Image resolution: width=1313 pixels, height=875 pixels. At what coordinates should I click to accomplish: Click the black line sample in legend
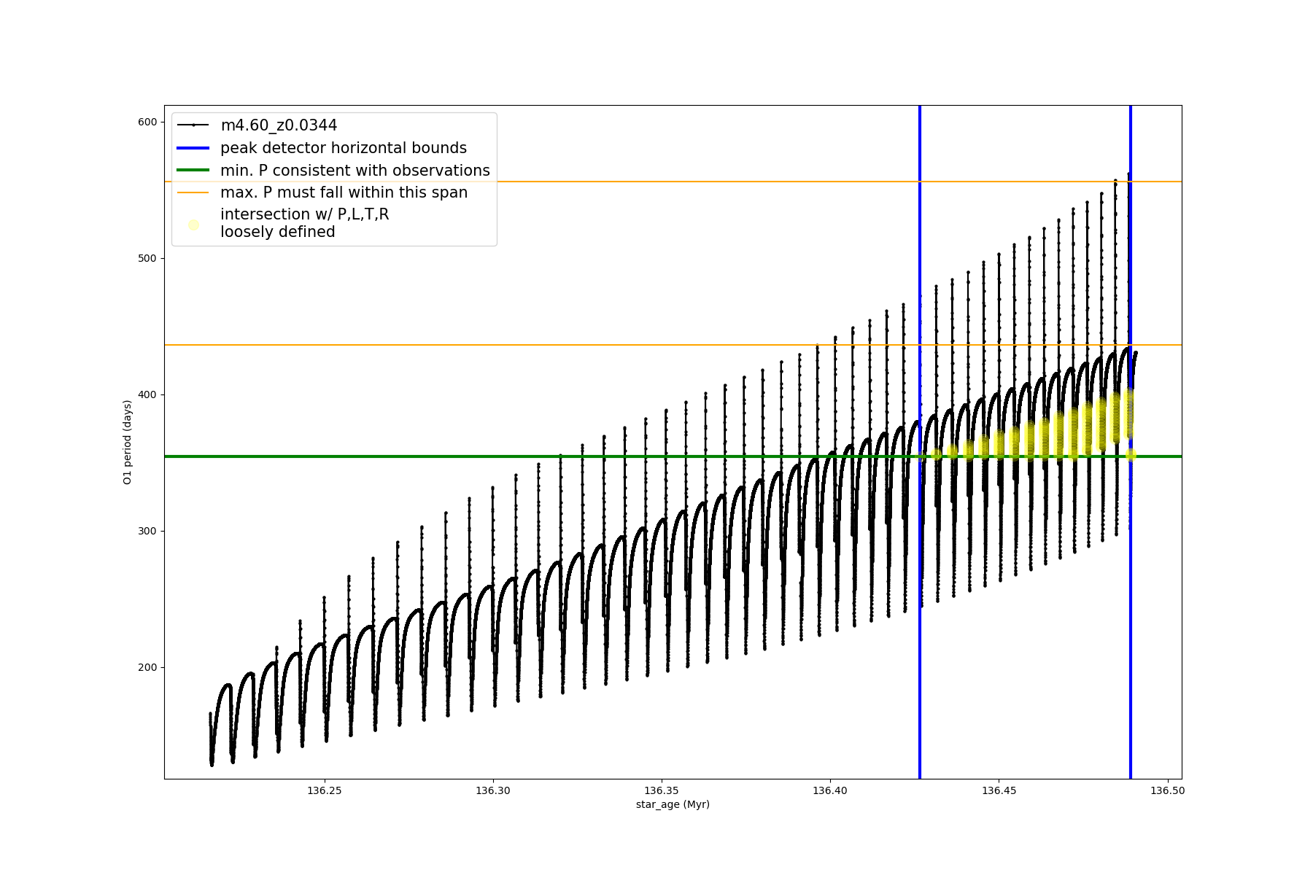point(193,125)
